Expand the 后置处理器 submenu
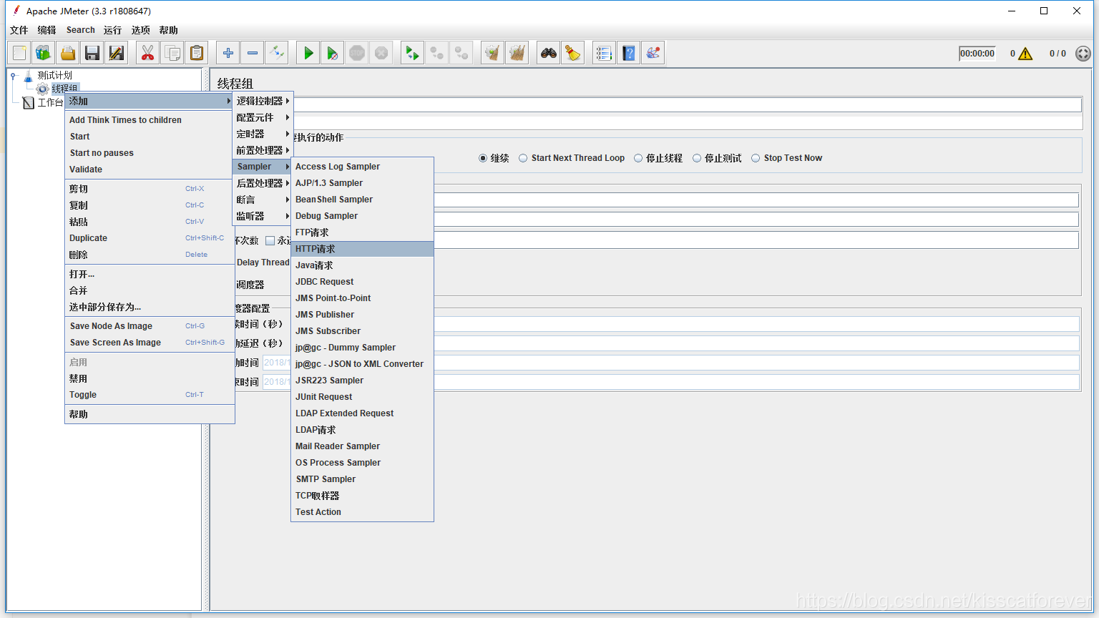This screenshot has height=618, width=1099. click(x=262, y=183)
